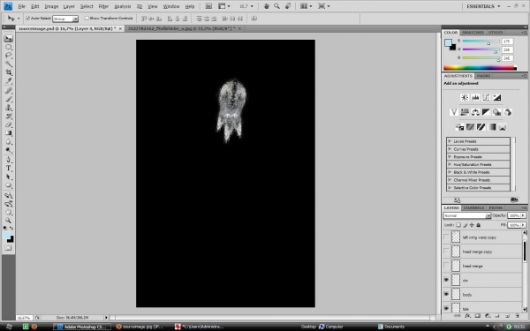Toggle lock transparent pixels
This screenshot has width=530, height=331.
tap(458, 225)
